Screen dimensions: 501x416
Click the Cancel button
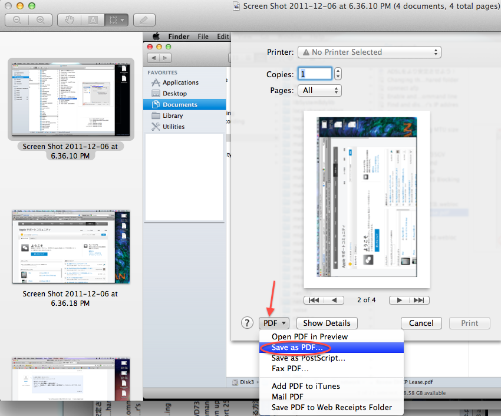pos(421,323)
